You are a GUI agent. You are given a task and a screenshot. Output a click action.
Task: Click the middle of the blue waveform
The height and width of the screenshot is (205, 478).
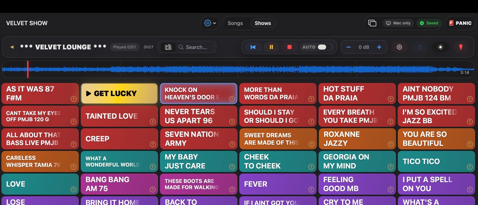point(238,69)
